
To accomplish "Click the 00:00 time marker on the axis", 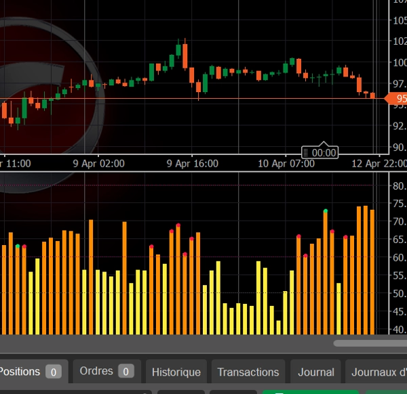I will [324, 152].
